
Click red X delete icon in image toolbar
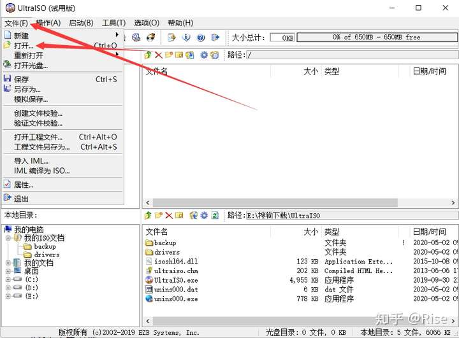click(158, 55)
